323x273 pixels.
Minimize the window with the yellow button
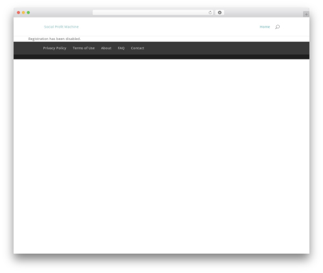pyautogui.click(x=23, y=12)
